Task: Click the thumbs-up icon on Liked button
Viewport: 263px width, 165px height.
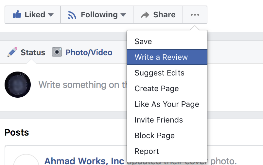Action: (17, 15)
